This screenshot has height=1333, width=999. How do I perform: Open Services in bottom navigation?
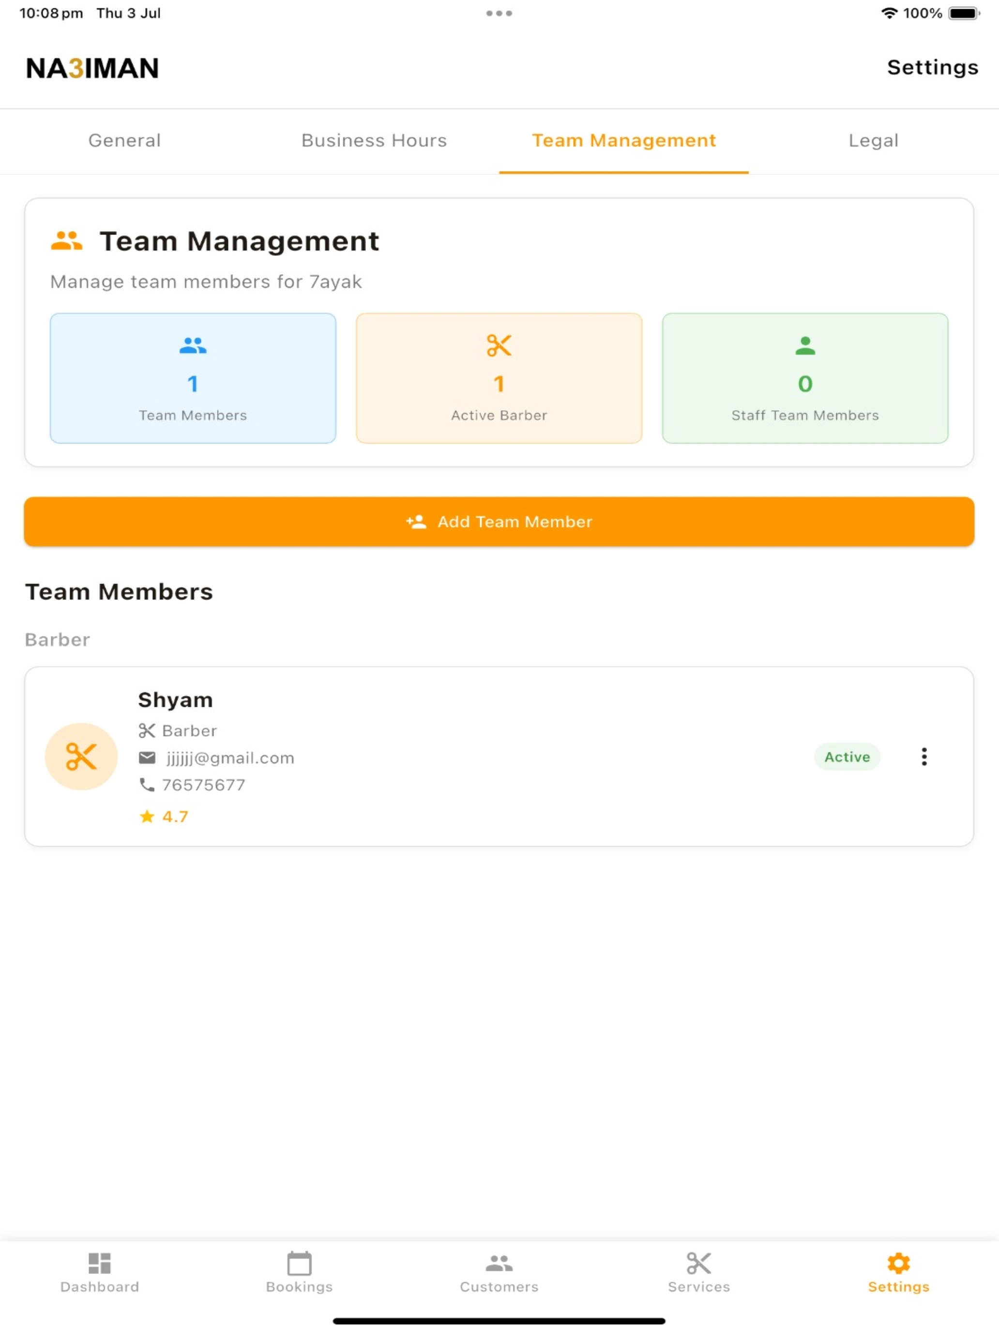[699, 1273]
